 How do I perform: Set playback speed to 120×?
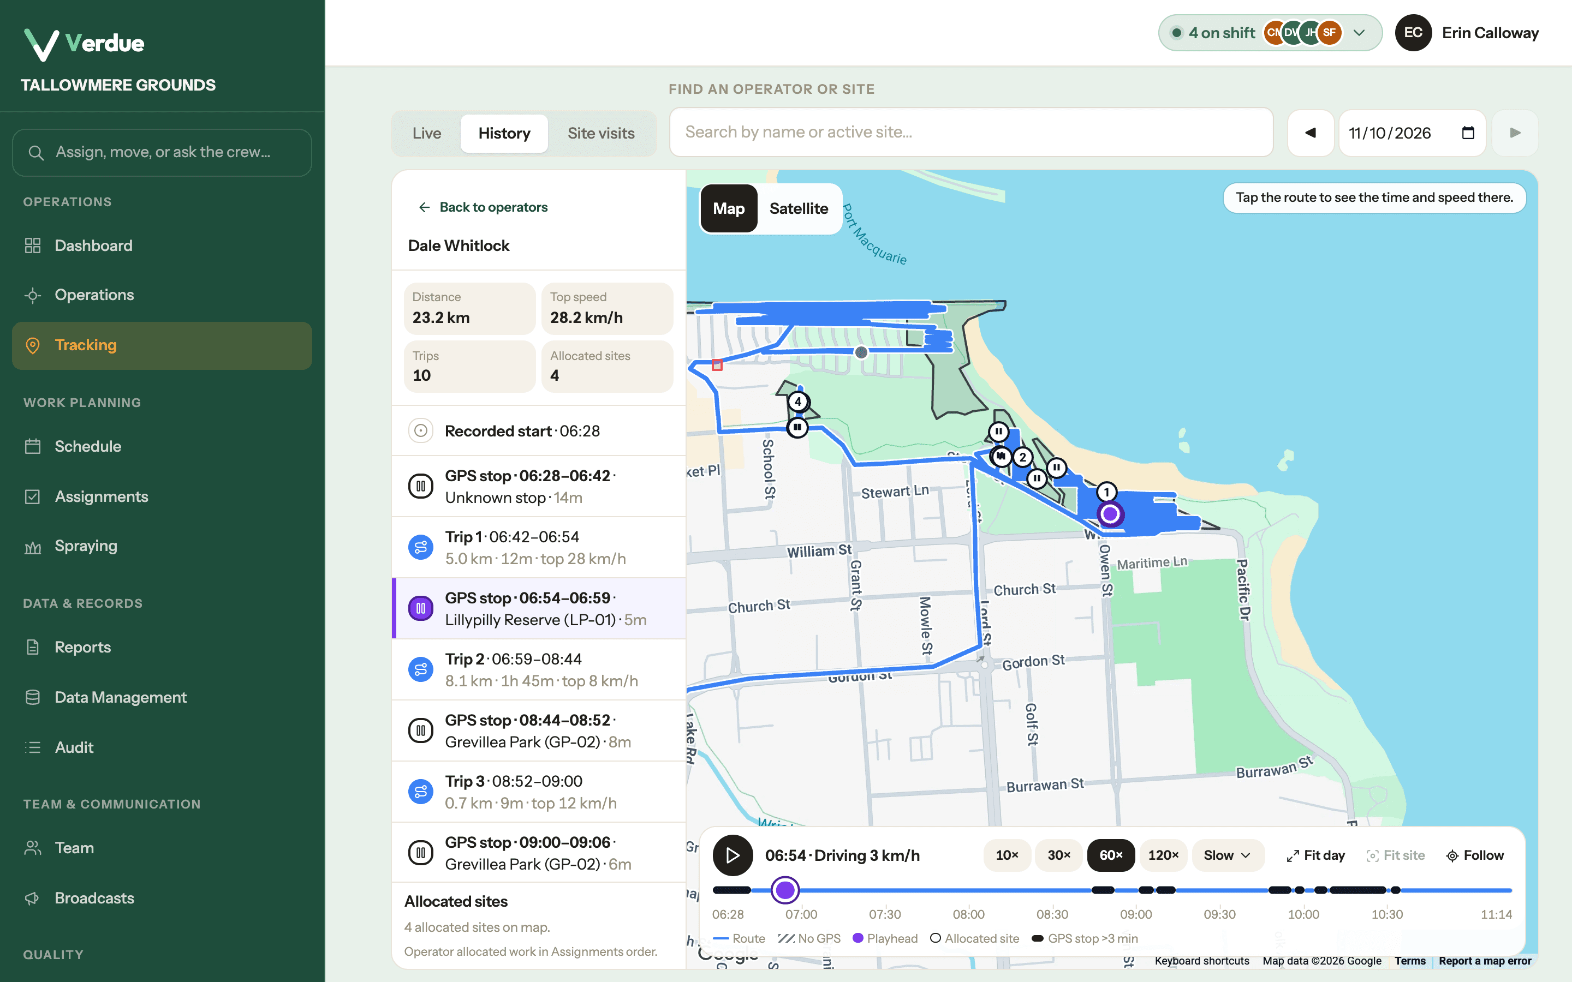tap(1163, 855)
